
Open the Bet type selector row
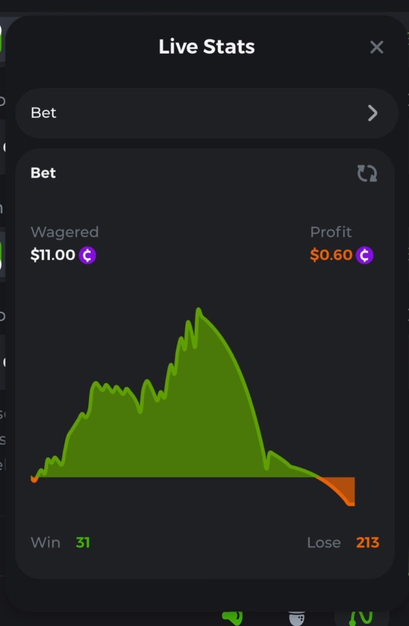(x=206, y=113)
